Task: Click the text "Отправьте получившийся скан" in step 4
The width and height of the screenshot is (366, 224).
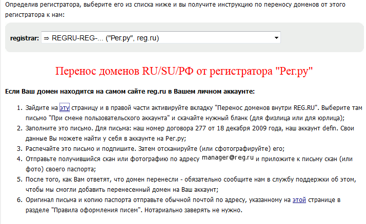Action: point(70,159)
